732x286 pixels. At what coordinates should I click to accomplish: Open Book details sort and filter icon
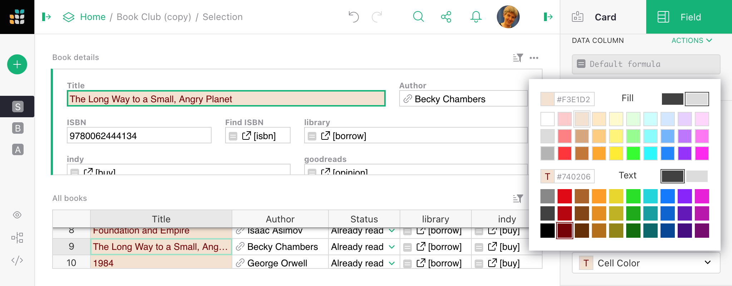coord(518,58)
